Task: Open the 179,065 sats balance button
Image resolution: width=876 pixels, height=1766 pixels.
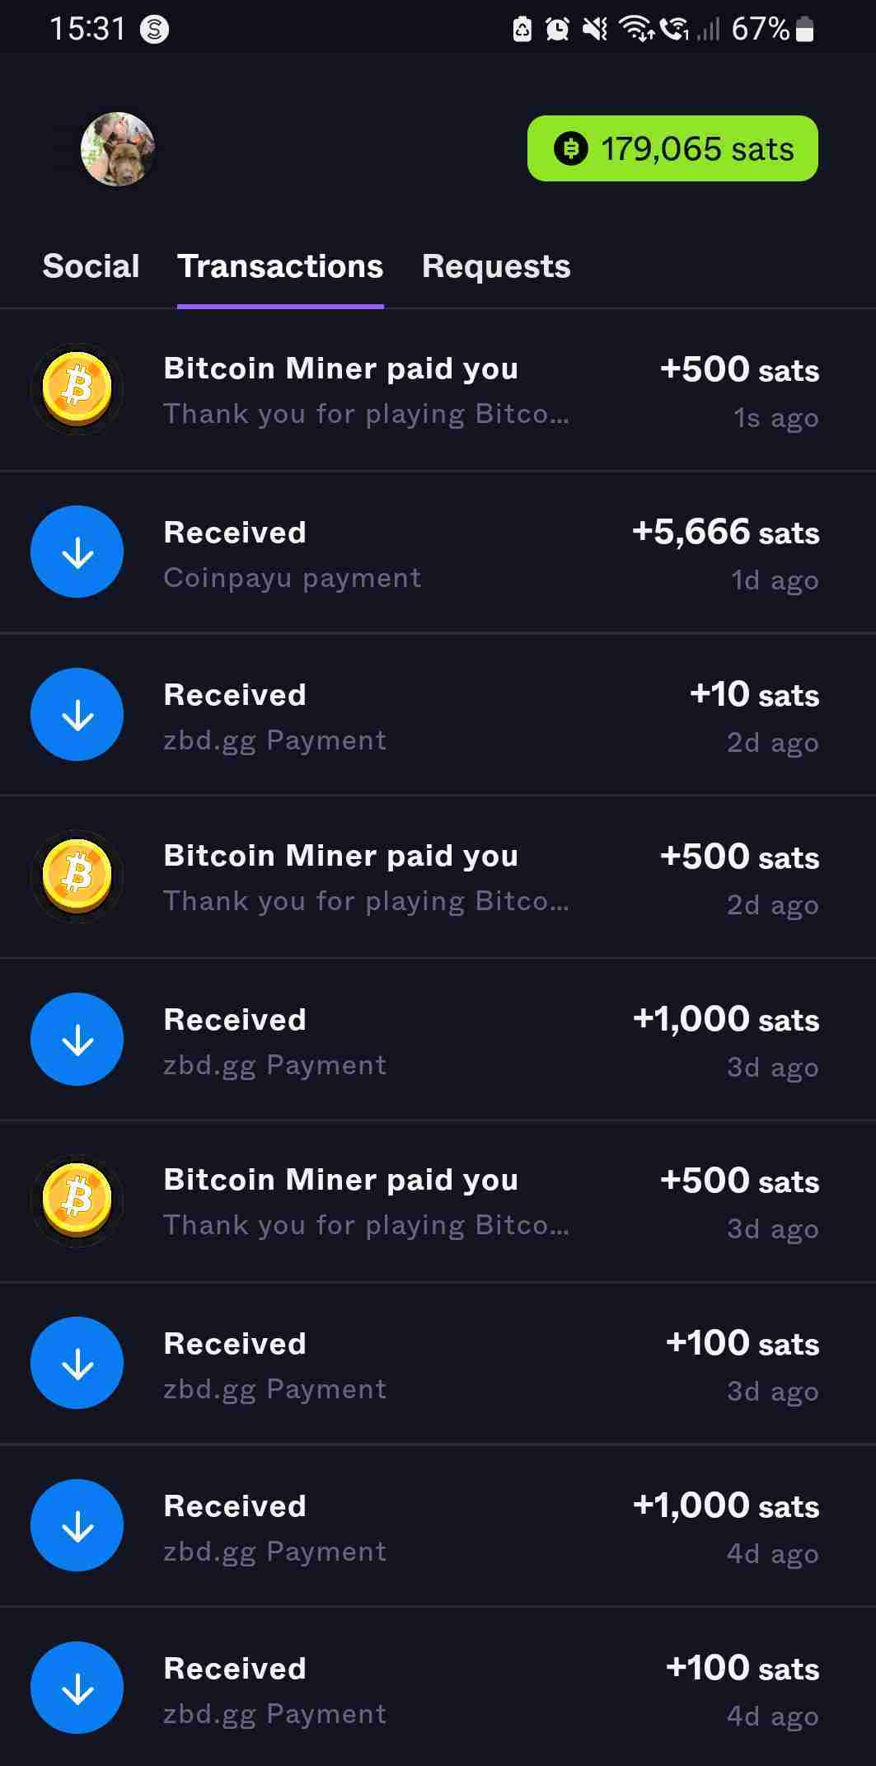Action: coord(672,148)
